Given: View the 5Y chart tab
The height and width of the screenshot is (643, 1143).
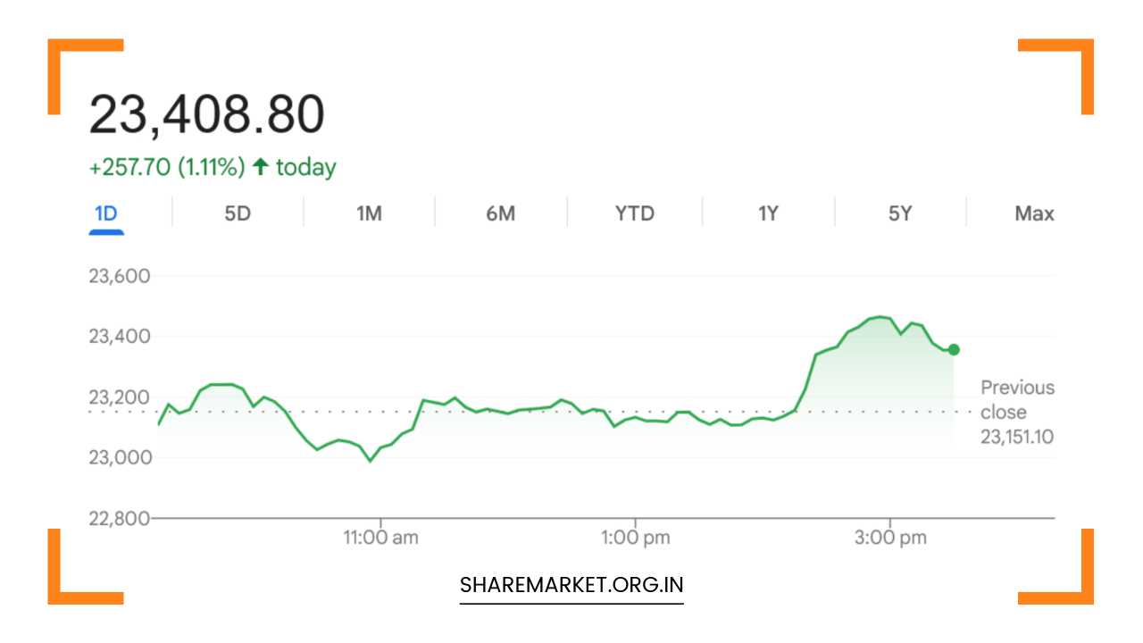Looking at the screenshot, I should (900, 213).
